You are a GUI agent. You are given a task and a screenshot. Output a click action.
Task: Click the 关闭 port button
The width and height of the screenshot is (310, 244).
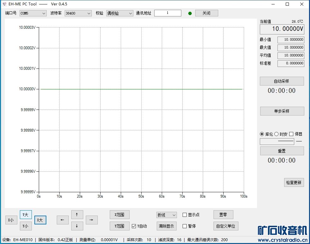click(207, 13)
